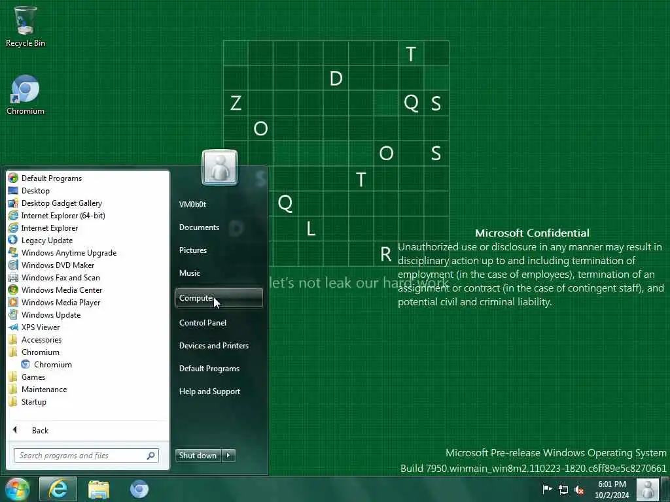Click the Action Center flag tray icon

coord(547,489)
